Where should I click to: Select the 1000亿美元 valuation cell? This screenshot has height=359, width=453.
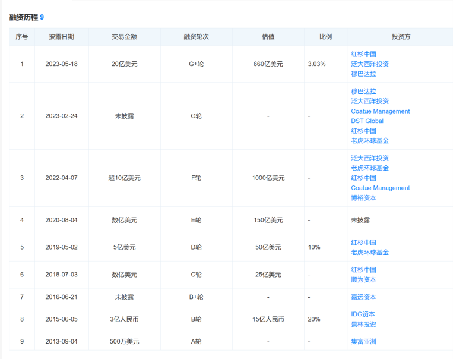coord(268,178)
